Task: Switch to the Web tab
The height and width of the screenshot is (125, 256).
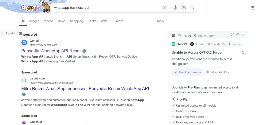Action: point(104,21)
